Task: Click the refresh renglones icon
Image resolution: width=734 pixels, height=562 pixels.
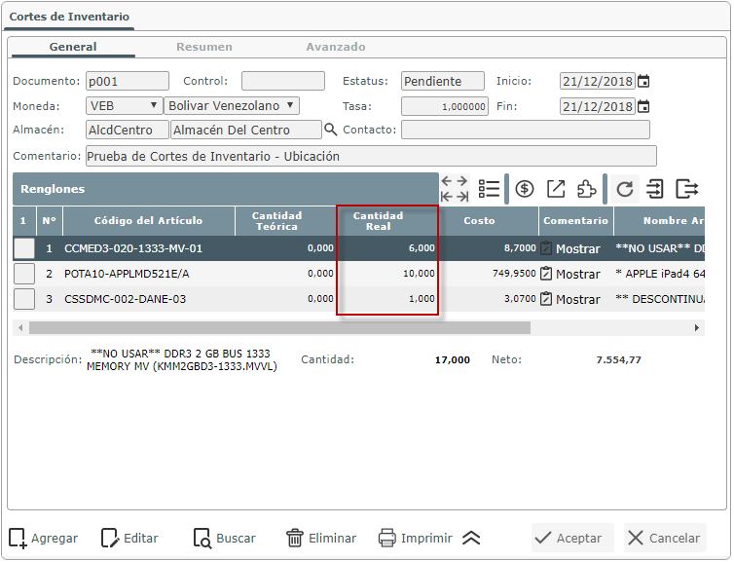Action: pyautogui.click(x=625, y=189)
